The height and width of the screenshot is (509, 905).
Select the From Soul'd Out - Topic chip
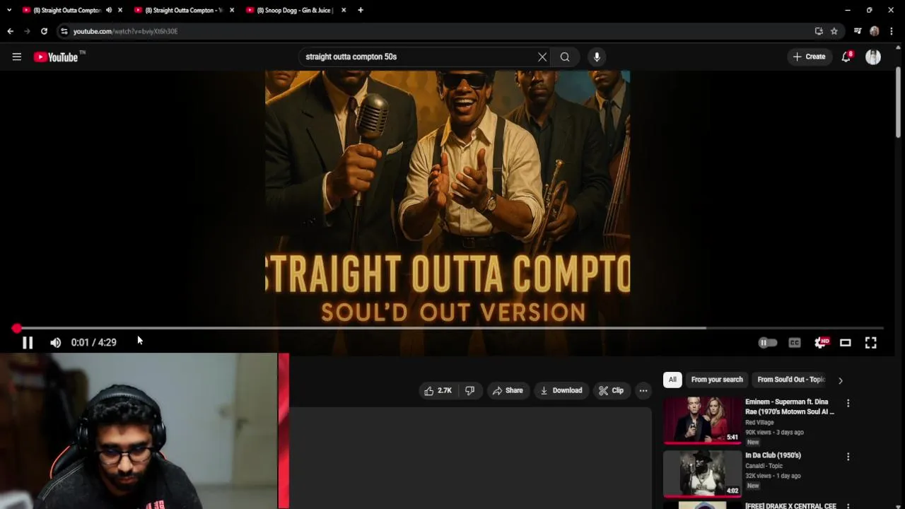coord(790,380)
